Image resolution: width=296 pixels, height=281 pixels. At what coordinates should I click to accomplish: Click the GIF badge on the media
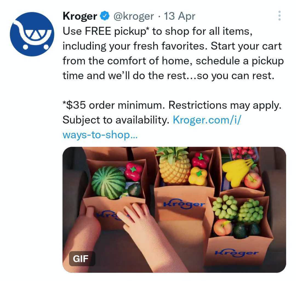81,258
